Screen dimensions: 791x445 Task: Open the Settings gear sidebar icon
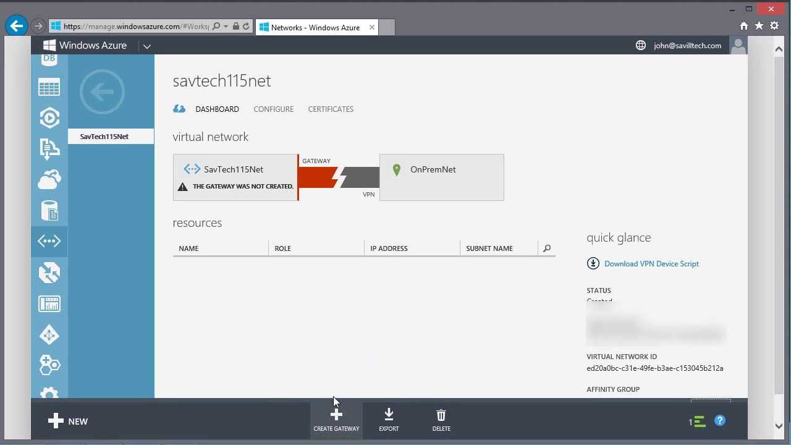tap(49, 393)
